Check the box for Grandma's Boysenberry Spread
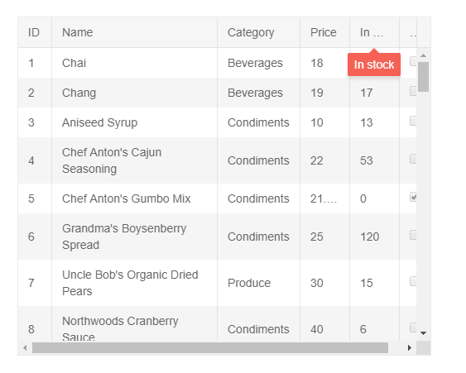 pos(413,235)
